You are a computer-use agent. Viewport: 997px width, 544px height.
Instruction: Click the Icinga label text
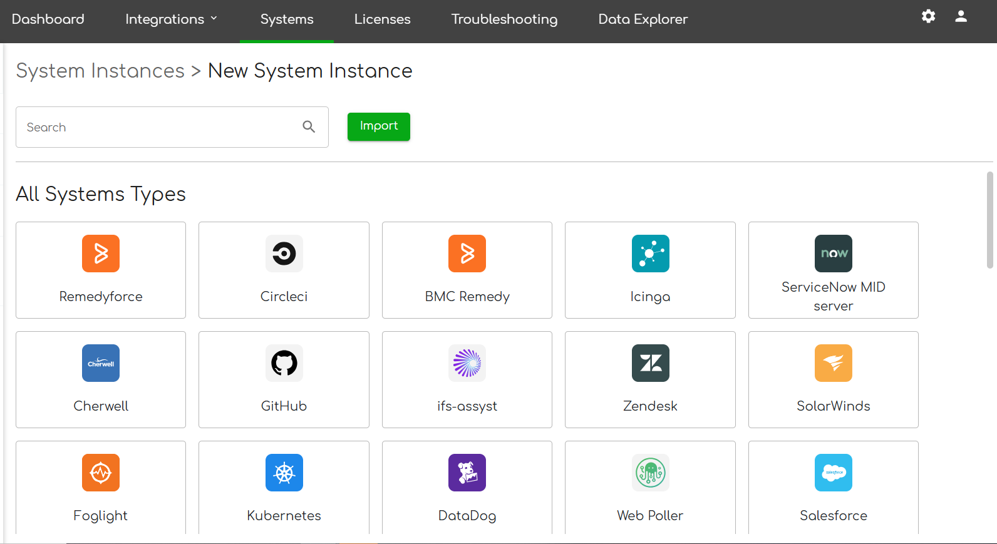[650, 297]
